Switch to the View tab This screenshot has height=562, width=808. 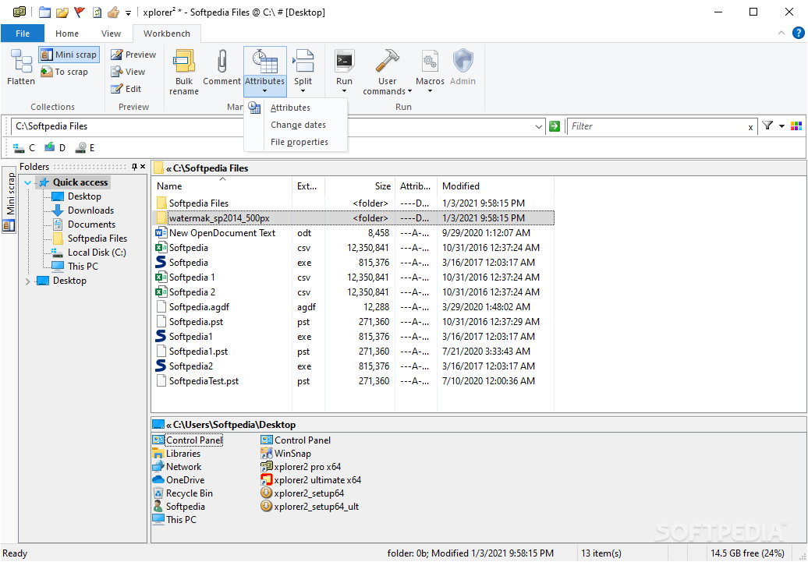click(111, 34)
